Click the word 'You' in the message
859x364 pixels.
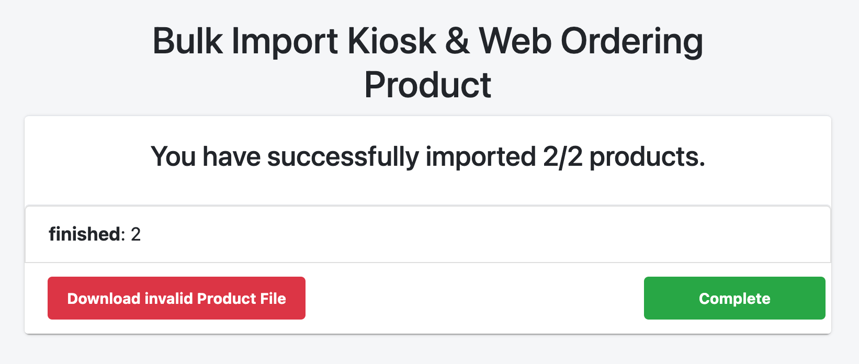tap(173, 156)
